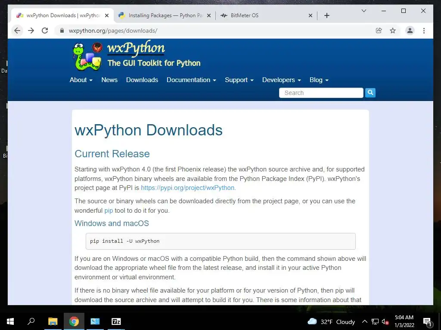
Task: Switch to the Installing Packages tab
Action: pos(165,15)
